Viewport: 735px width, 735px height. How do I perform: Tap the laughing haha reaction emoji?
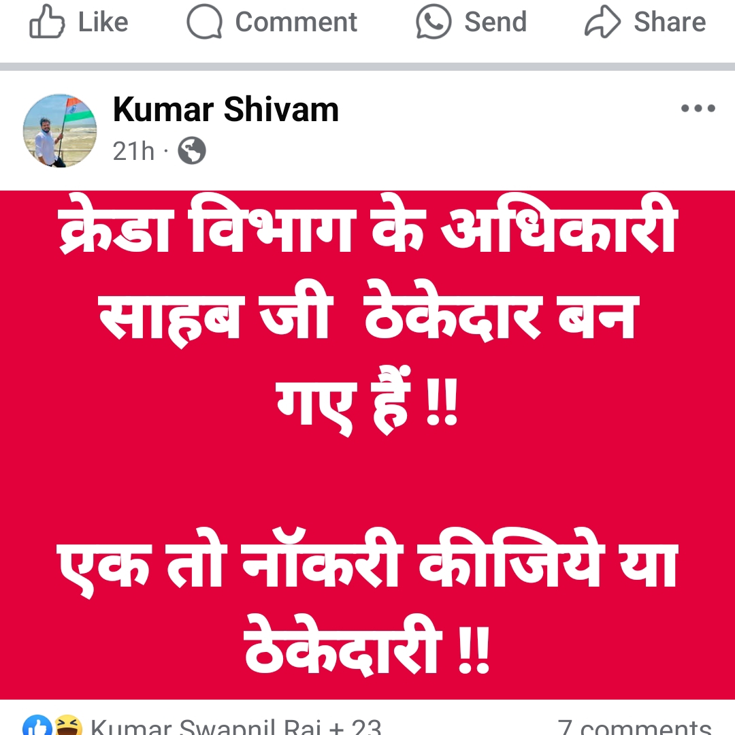click(69, 725)
